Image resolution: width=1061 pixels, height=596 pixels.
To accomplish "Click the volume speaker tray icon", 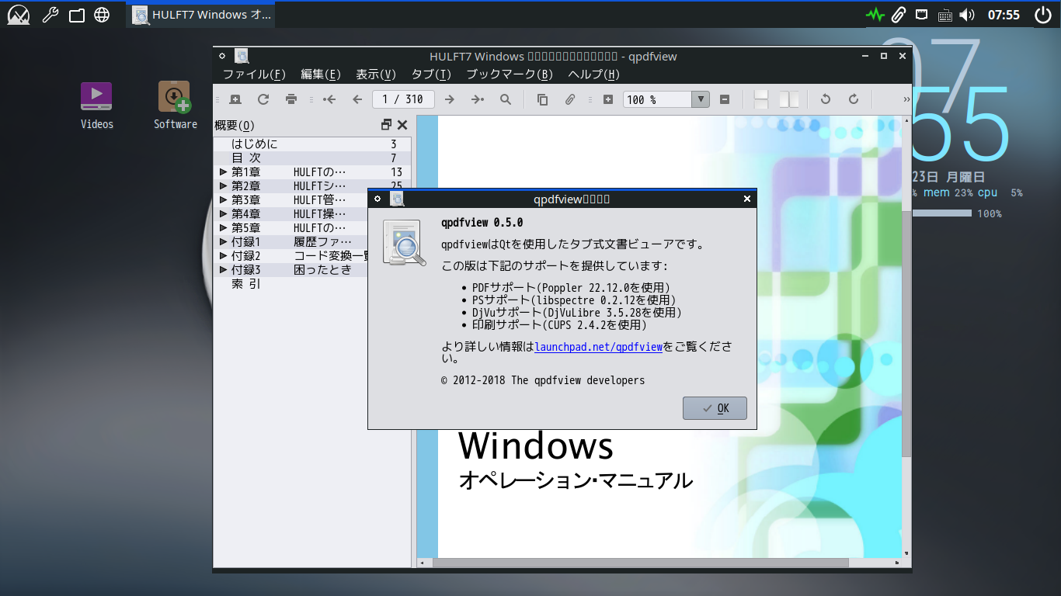I will pyautogui.click(x=967, y=15).
